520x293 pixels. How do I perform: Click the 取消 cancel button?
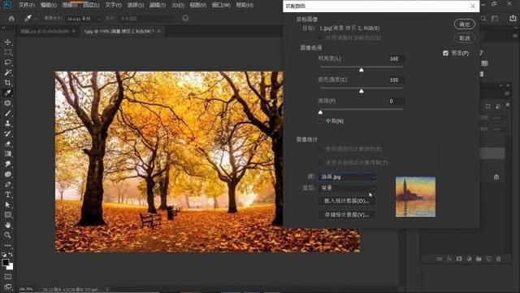point(464,38)
